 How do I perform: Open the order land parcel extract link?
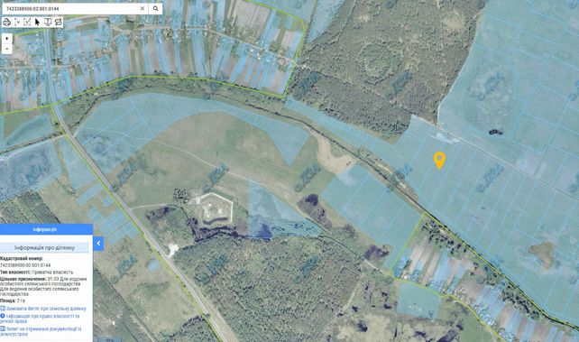pos(46,309)
